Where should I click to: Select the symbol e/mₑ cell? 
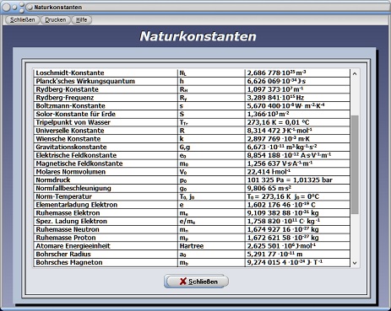click(211, 221)
